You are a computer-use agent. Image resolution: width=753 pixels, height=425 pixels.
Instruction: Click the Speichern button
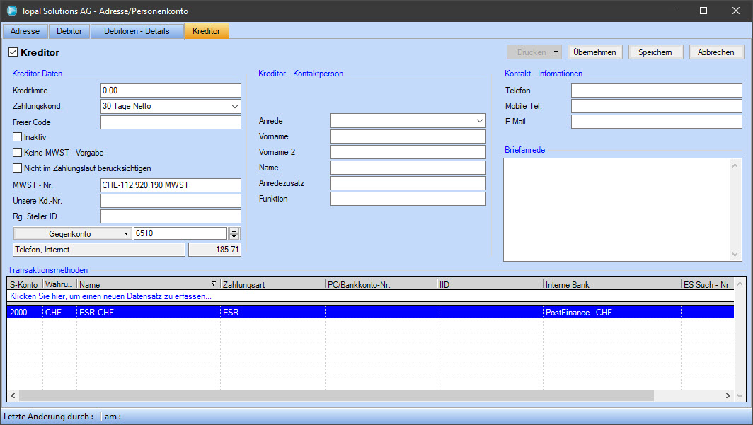tap(655, 52)
